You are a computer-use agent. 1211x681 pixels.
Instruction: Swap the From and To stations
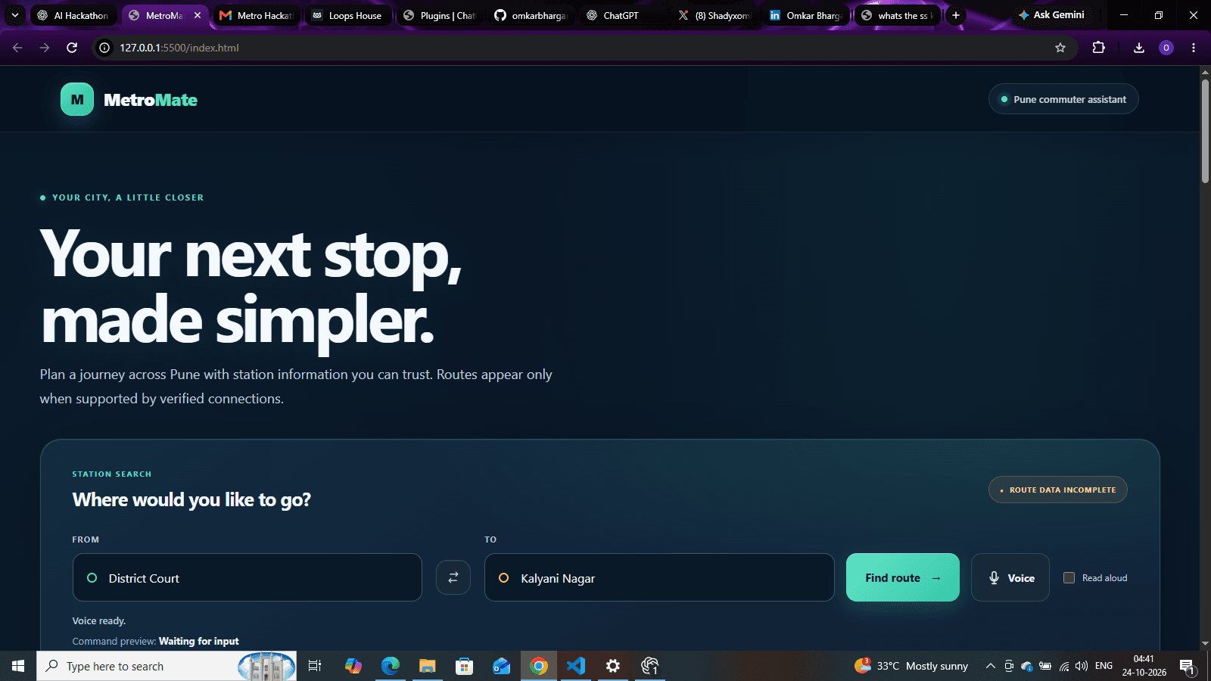point(453,577)
